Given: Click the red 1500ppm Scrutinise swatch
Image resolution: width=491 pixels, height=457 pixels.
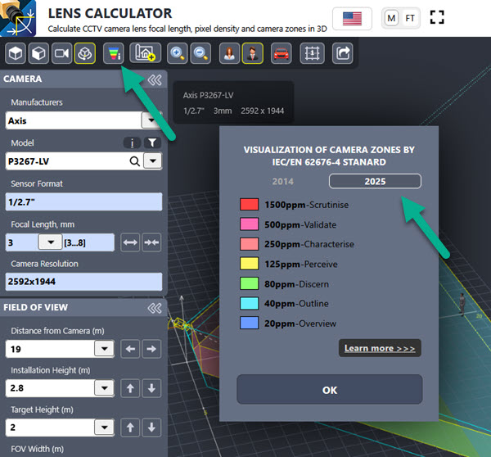Looking at the screenshot, I should click(250, 205).
